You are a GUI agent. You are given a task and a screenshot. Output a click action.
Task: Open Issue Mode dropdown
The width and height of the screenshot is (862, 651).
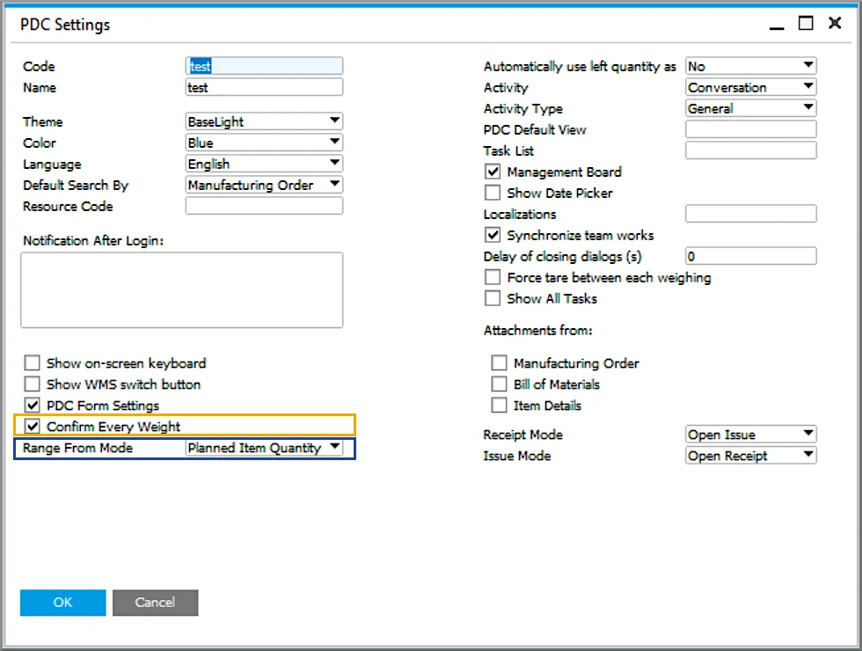coord(751,456)
